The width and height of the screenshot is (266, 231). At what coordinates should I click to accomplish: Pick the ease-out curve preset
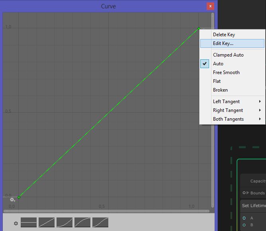[82, 222]
